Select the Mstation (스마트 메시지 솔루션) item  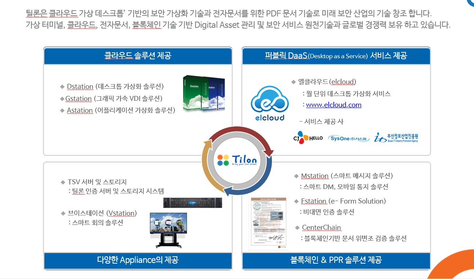[x=347, y=176]
